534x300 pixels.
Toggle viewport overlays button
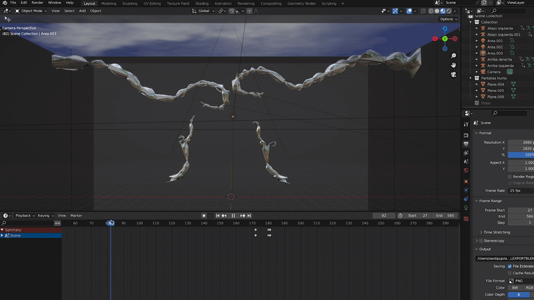(x=409, y=11)
